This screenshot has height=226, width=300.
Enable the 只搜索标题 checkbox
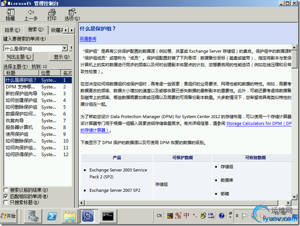pyautogui.click(x=6, y=203)
